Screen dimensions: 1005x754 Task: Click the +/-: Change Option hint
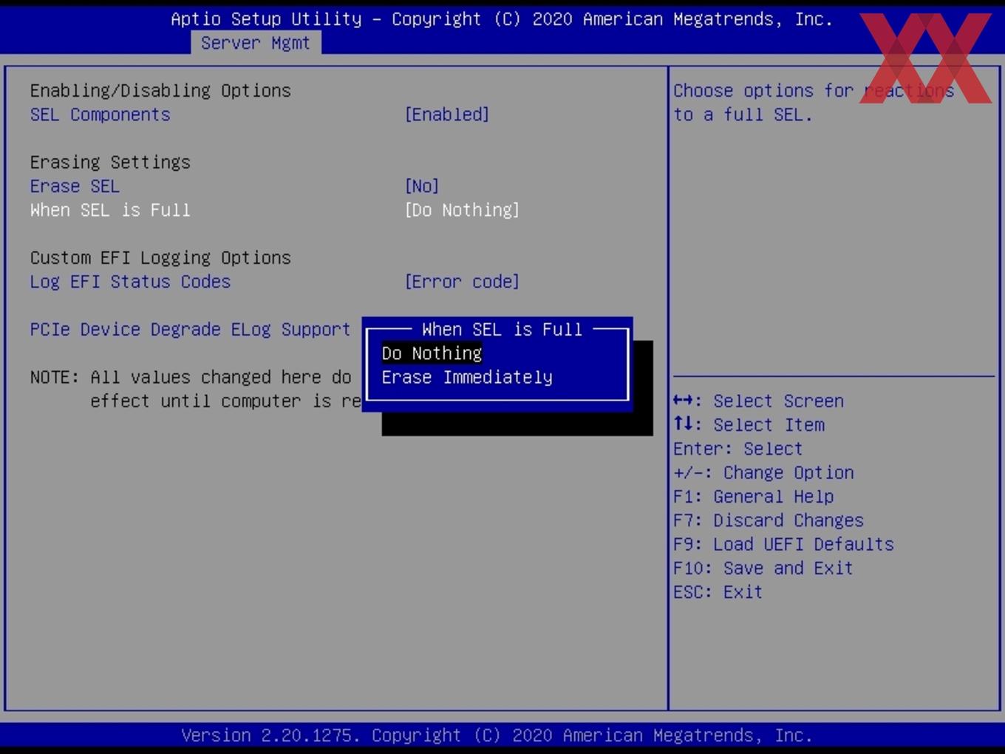[763, 473]
